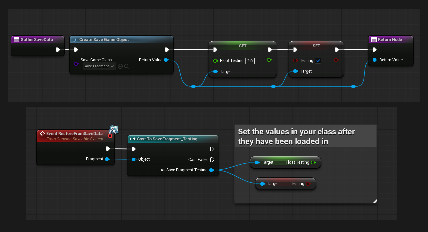Click the Return Value pin on Create Save Game Object
428x232 pixels.
click(166, 60)
